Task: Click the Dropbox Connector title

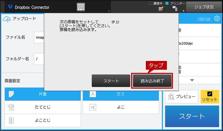Action: pos(32,7)
